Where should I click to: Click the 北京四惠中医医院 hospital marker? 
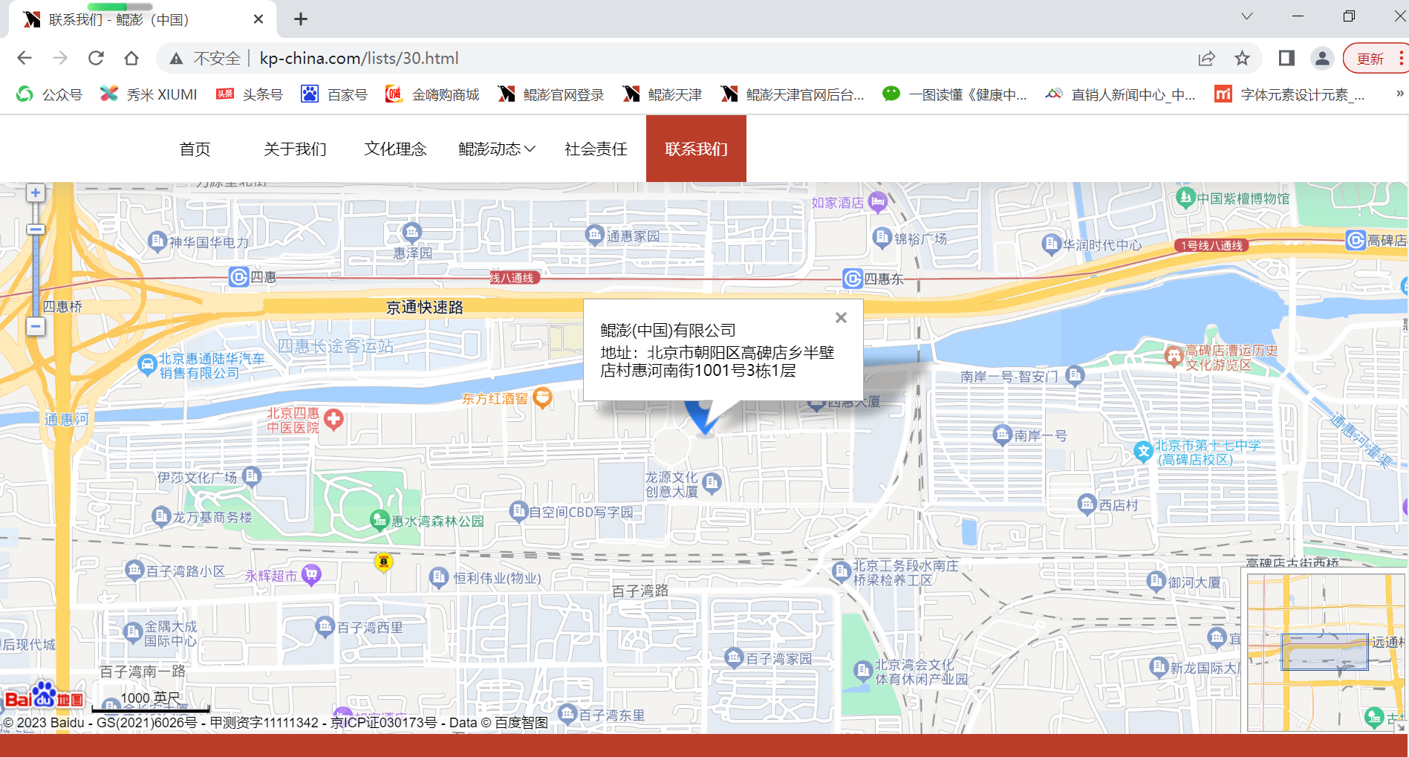(x=334, y=419)
